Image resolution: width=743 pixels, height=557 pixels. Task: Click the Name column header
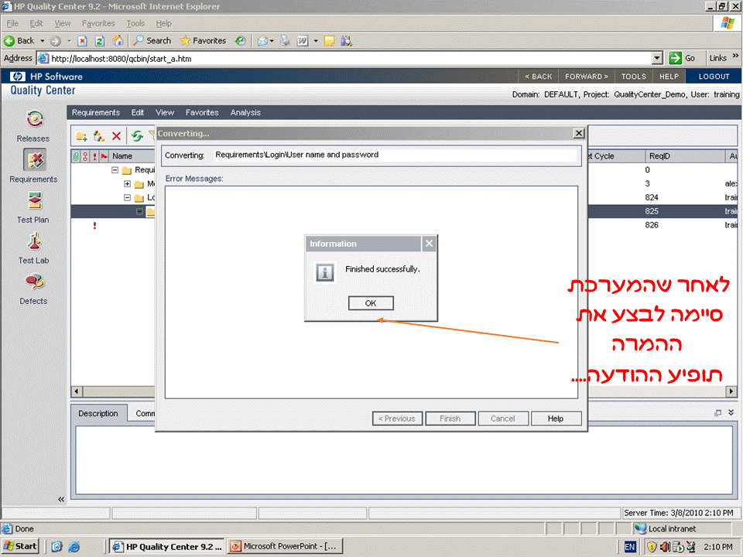click(133, 155)
